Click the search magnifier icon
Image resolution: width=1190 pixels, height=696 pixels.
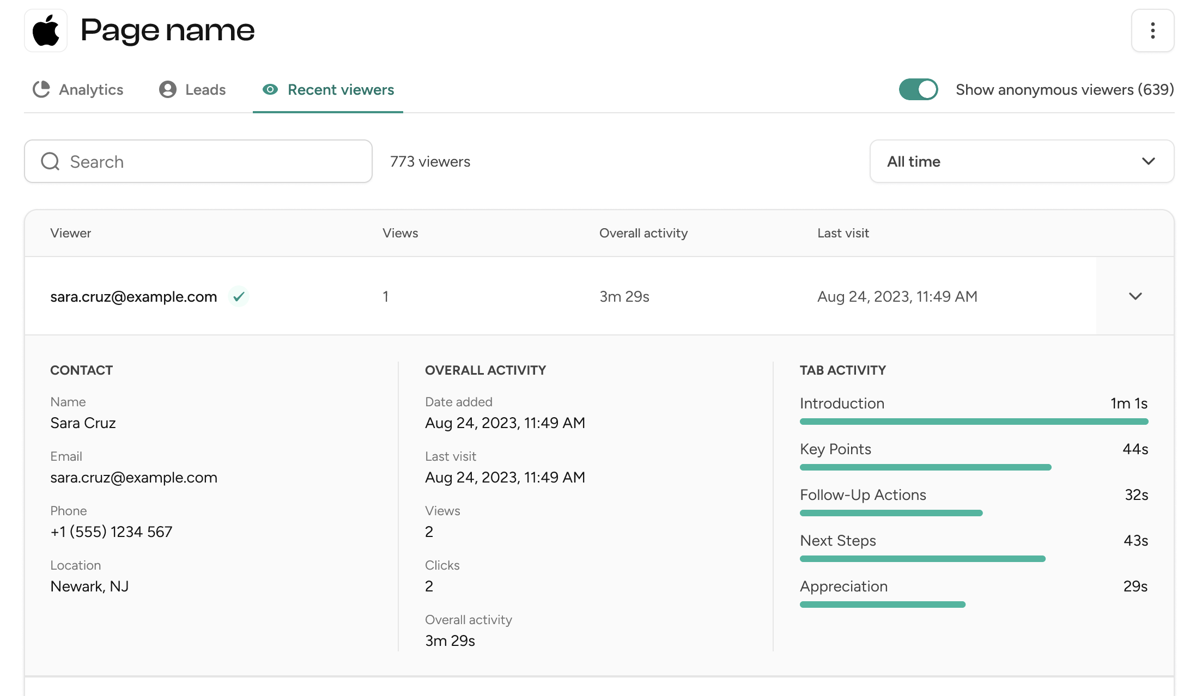[50, 161]
